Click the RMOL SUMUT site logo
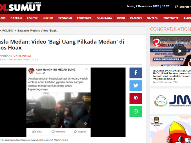This screenshot has height=143, width=191. [x=21, y=7]
